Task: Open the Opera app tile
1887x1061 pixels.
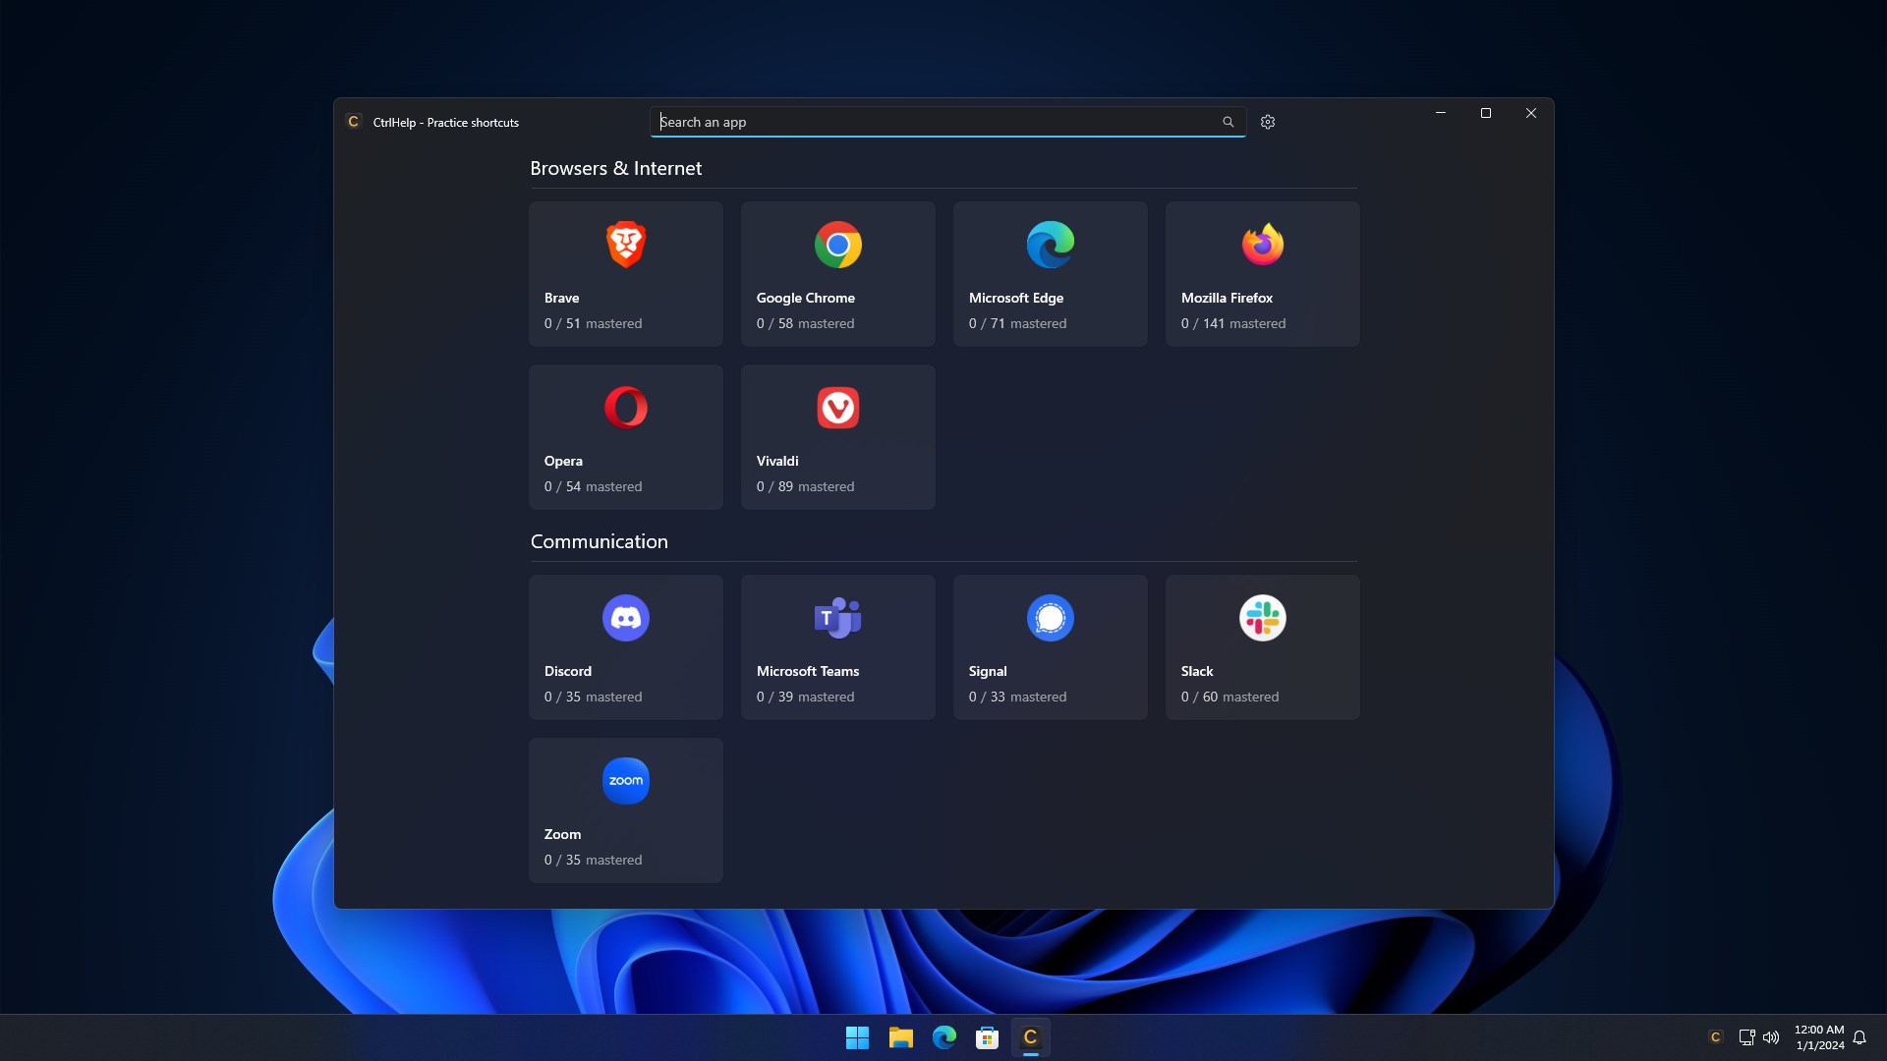Action: 625,437
